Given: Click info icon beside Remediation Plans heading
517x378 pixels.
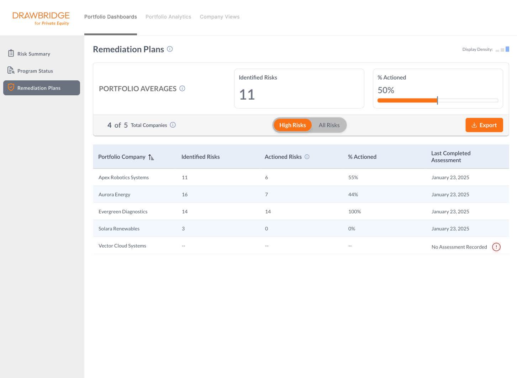Looking at the screenshot, I should [170, 49].
